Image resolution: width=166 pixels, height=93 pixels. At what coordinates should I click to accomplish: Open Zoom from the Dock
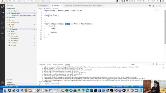pos(136,90)
